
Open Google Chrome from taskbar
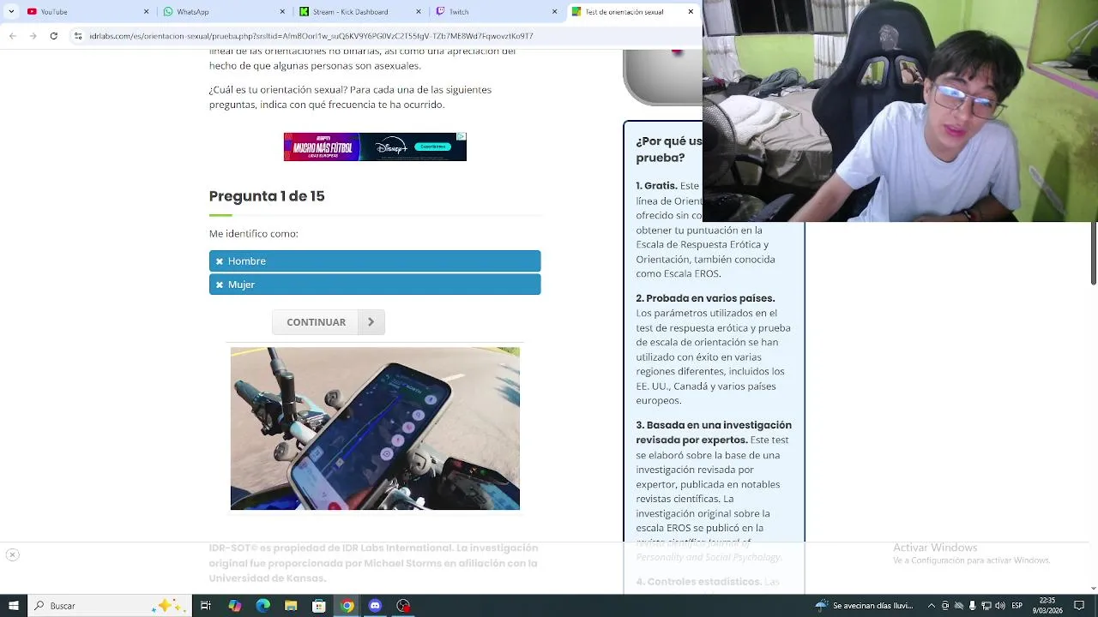tap(347, 606)
